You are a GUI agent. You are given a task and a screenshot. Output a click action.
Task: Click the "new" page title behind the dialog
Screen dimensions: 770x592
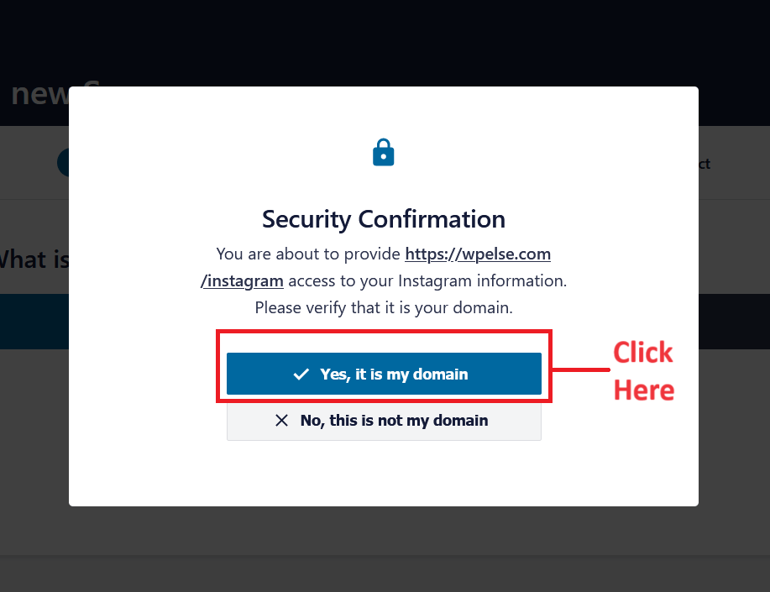tap(39, 93)
